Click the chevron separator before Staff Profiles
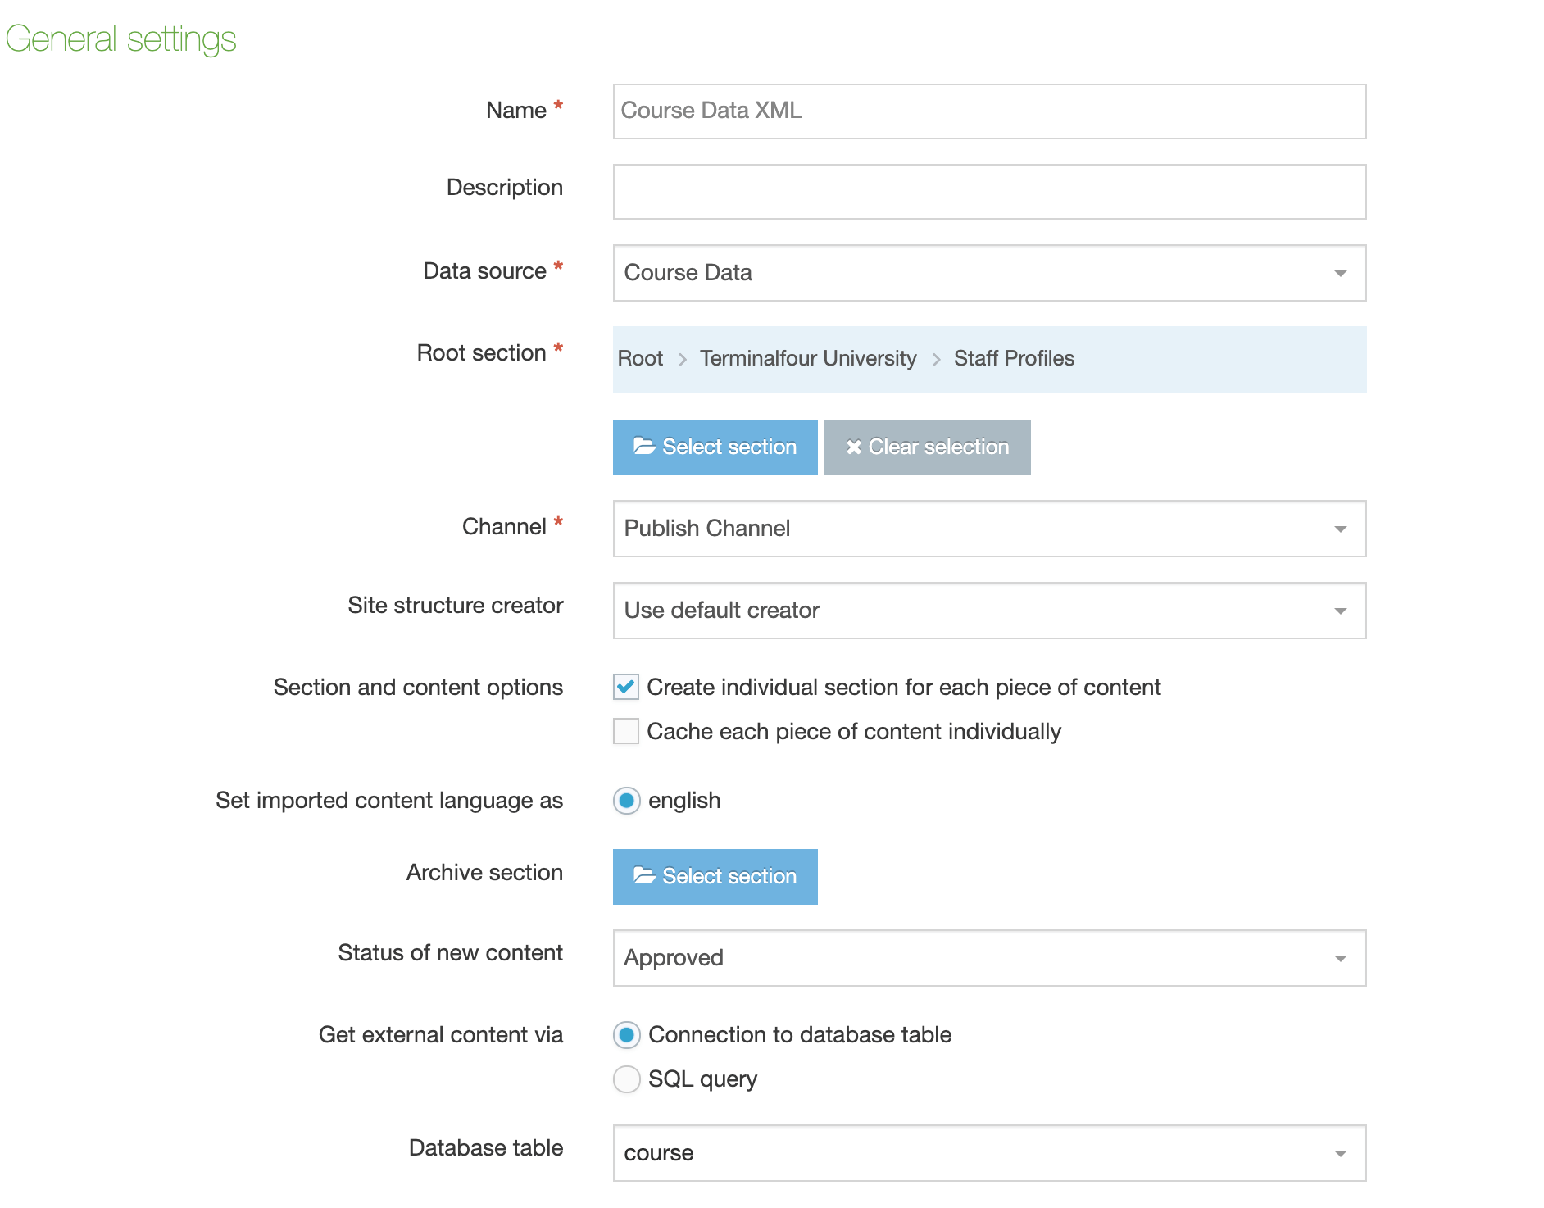Screen dimensions: 1544x1208 (x=936, y=360)
